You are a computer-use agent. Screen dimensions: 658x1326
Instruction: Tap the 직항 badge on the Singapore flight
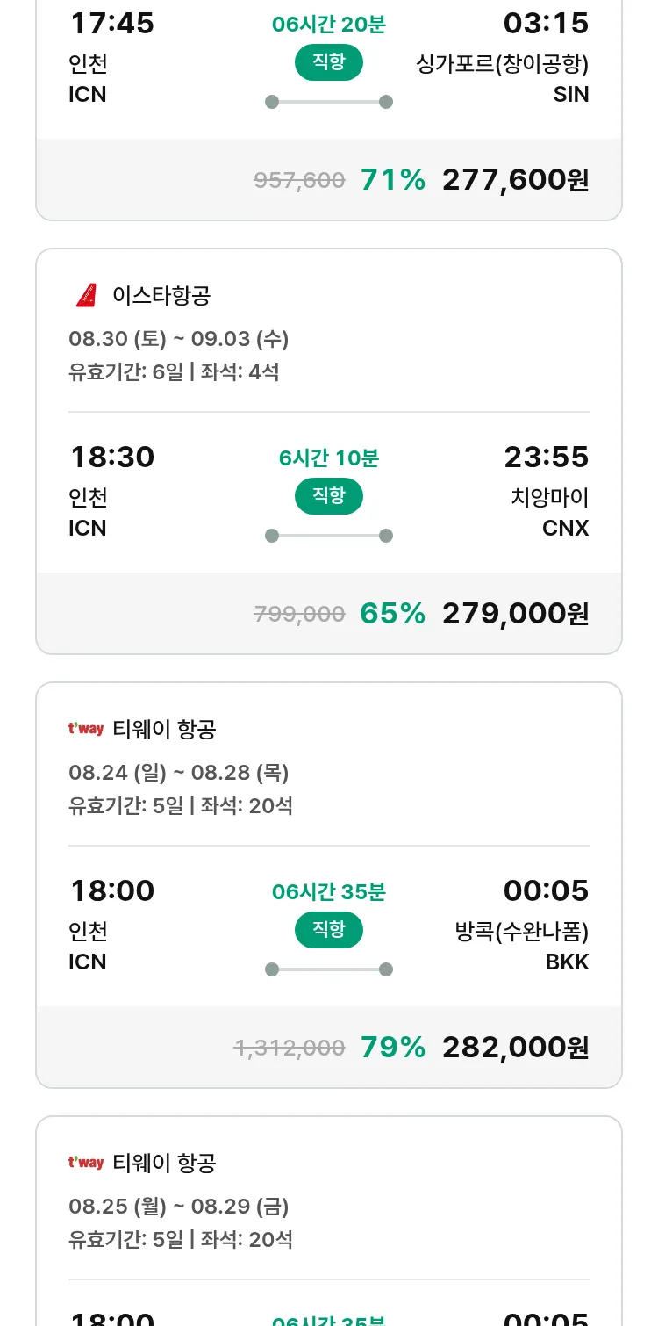click(329, 62)
